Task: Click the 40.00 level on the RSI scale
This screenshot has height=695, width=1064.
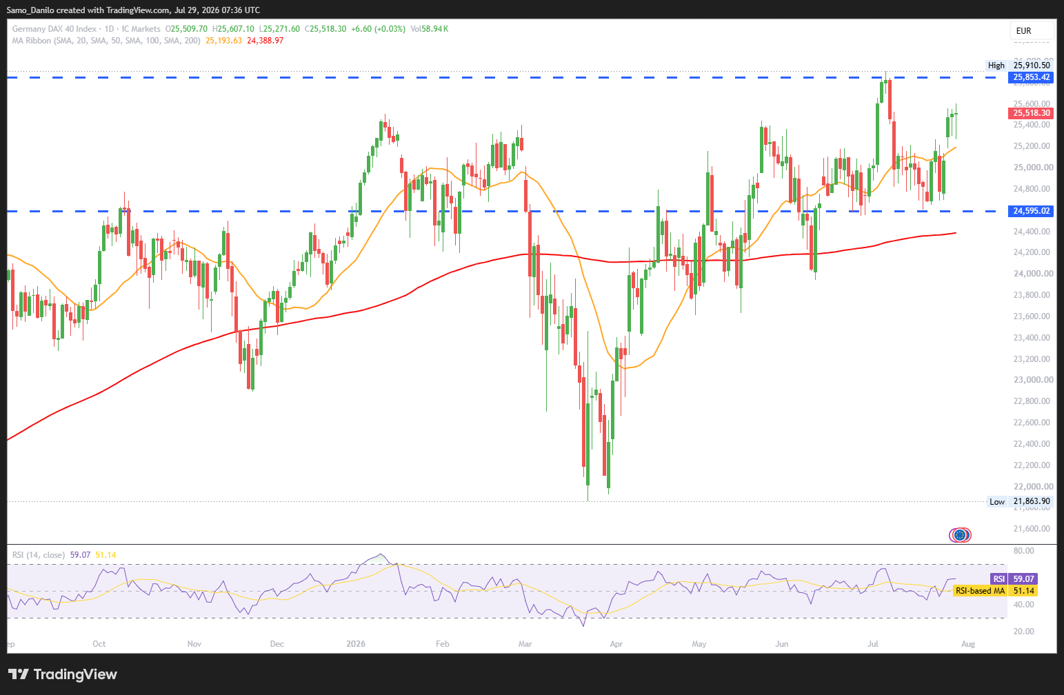Action: tap(1024, 605)
